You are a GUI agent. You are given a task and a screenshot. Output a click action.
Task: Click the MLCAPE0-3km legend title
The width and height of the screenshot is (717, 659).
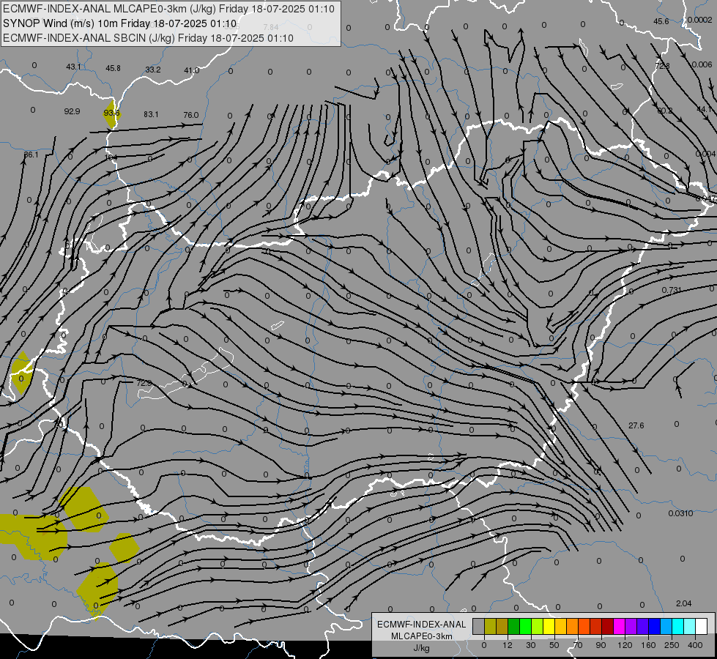click(x=422, y=636)
